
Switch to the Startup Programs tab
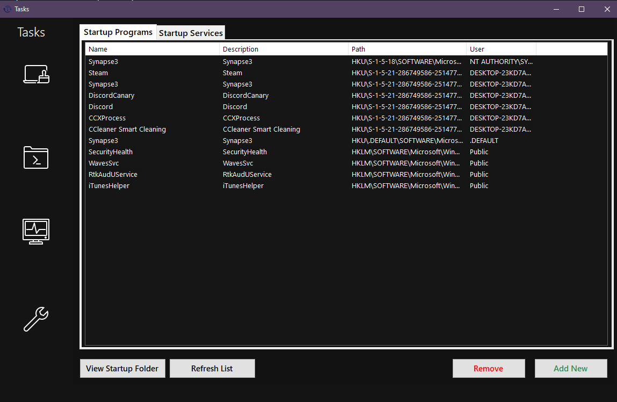tap(118, 32)
